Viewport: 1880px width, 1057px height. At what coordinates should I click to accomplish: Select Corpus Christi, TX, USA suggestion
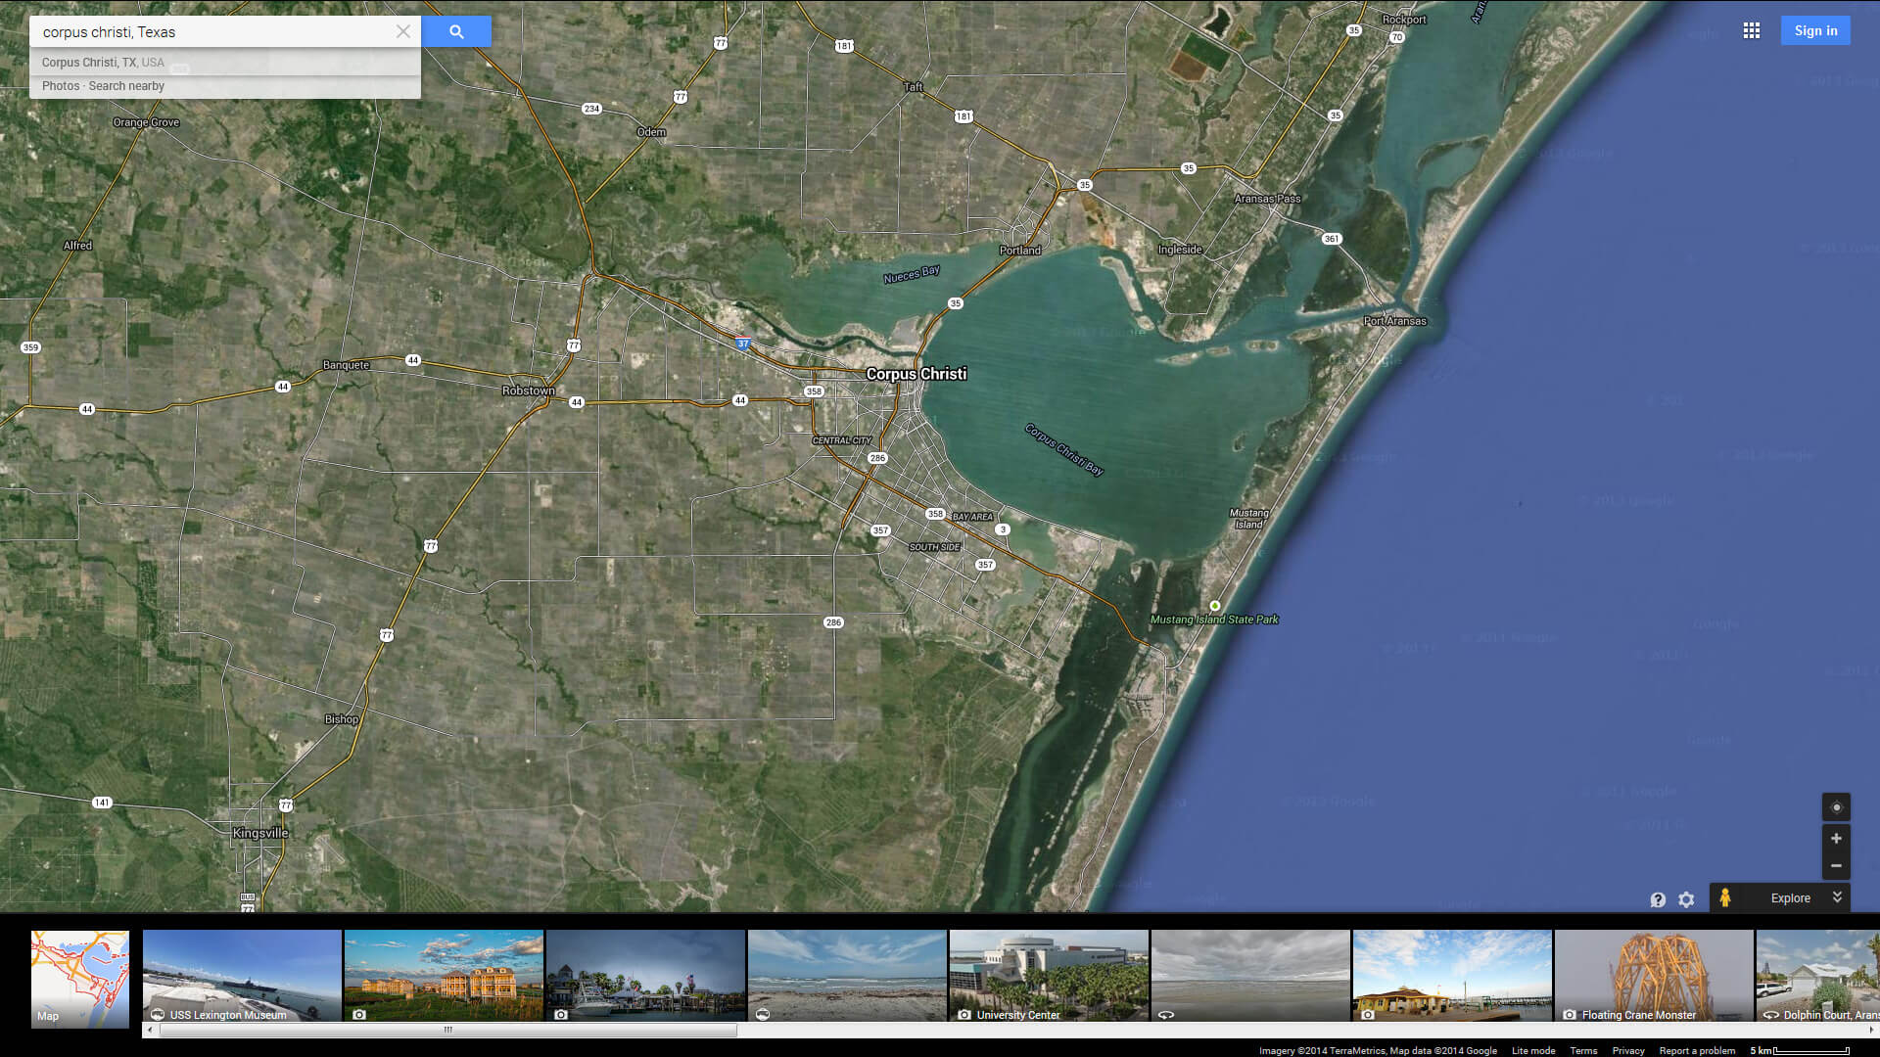pyautogui.click(x=103, y=63)
